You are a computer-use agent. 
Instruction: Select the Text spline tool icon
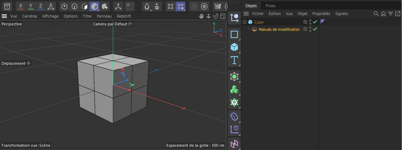[234, 60]
